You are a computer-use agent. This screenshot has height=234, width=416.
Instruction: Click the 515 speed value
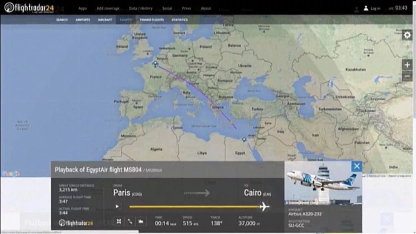[x=187, y=223]
